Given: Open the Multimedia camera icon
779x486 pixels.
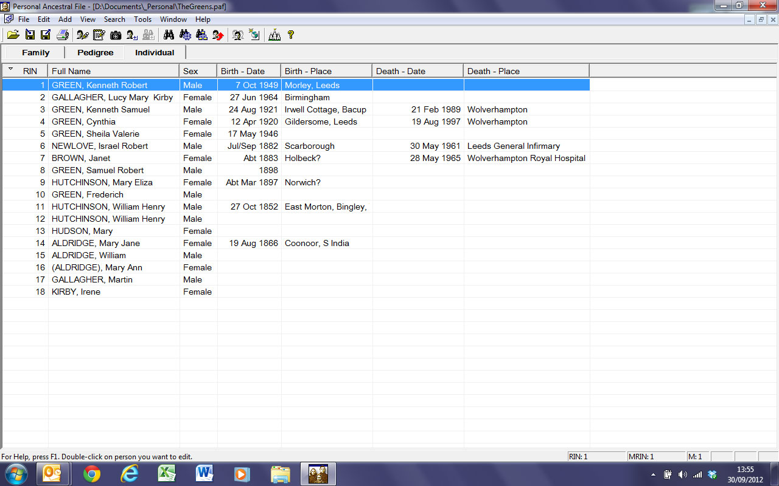Looking at the screenshot, I should tap(116, 35).
